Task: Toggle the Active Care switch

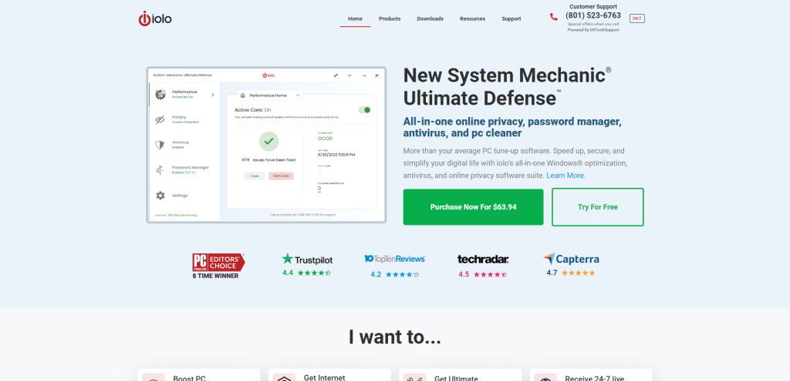Action: [364, 110]
